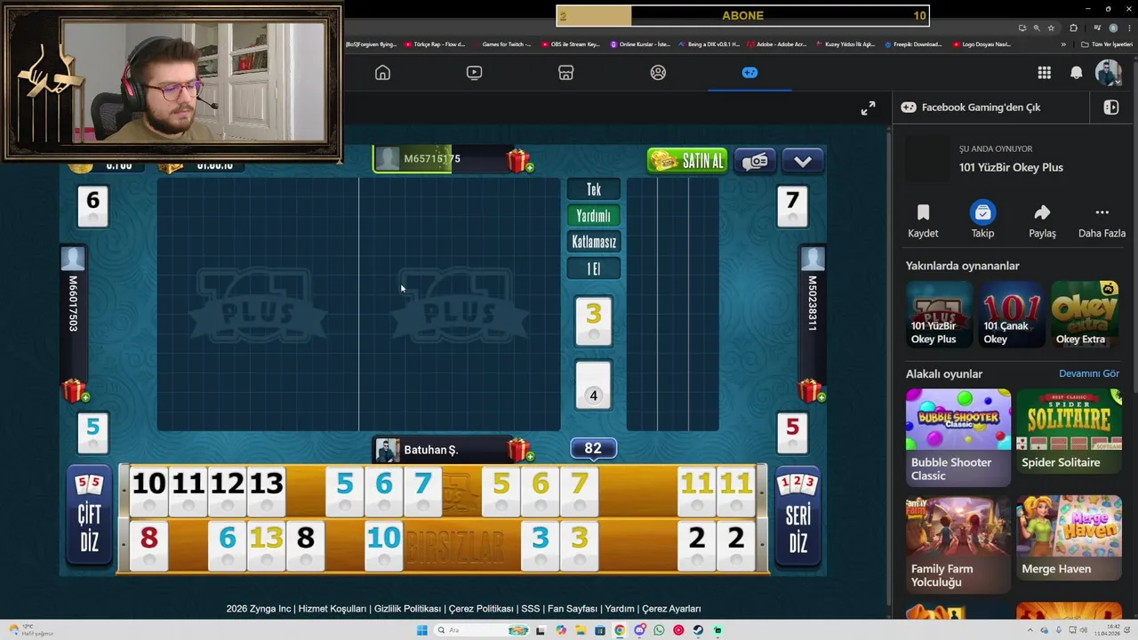The width and height of the screenshot is (1138, 640).
Task: Click the Fan Sayfası footer link
Action: pyautogui.click(x=573, y=609)
